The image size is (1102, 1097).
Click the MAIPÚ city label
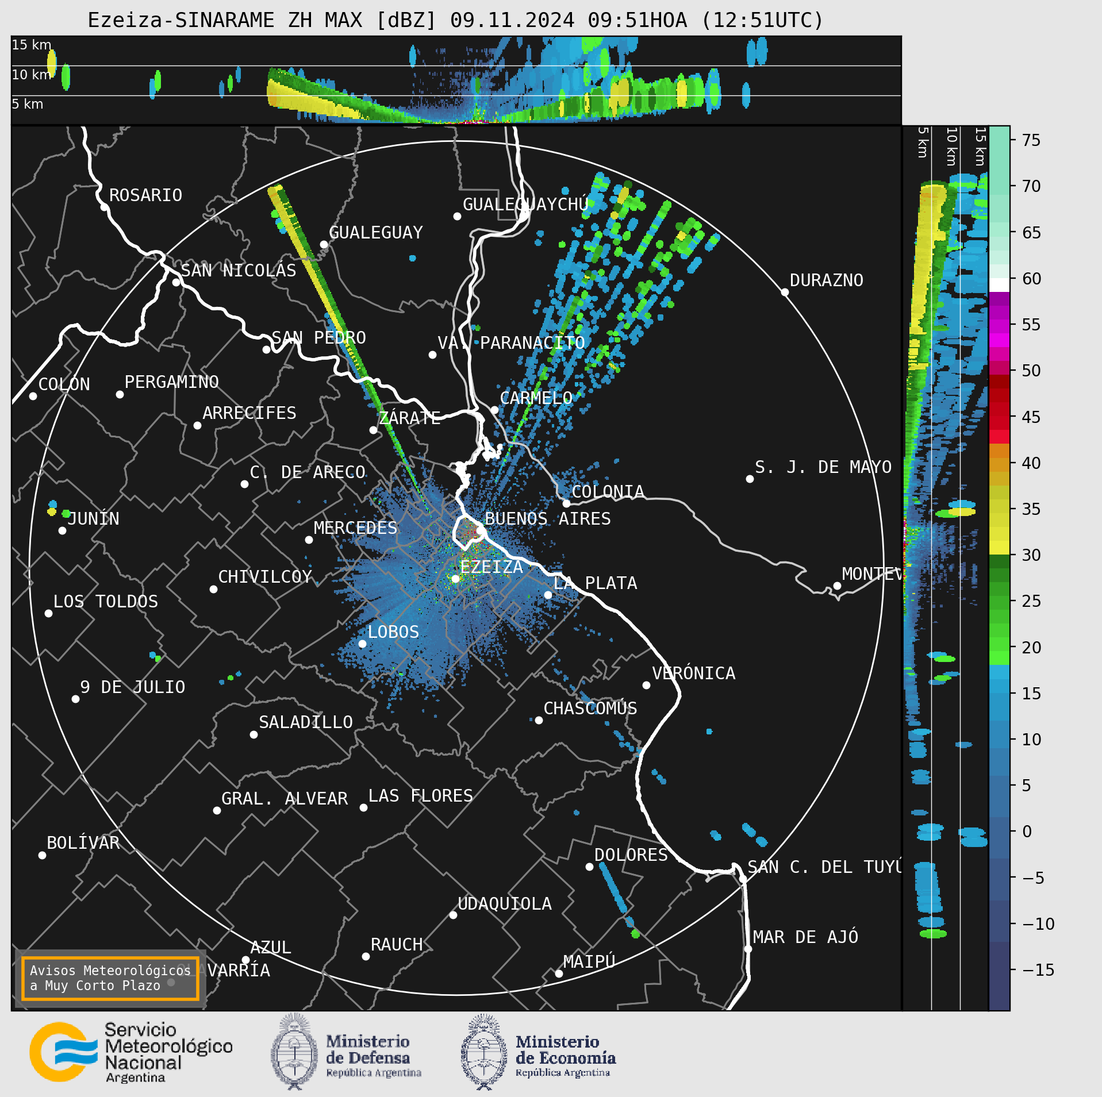(589, 961)
